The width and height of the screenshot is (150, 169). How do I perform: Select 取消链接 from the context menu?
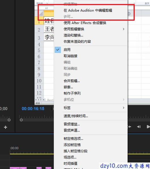tap(70, 56)
